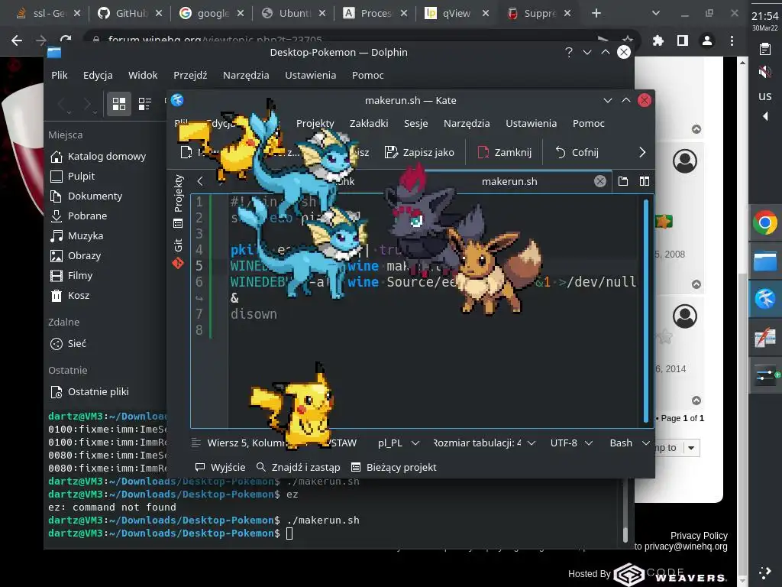Toggle Znajdź i zastąp panel in Kate

click(299, 467)
